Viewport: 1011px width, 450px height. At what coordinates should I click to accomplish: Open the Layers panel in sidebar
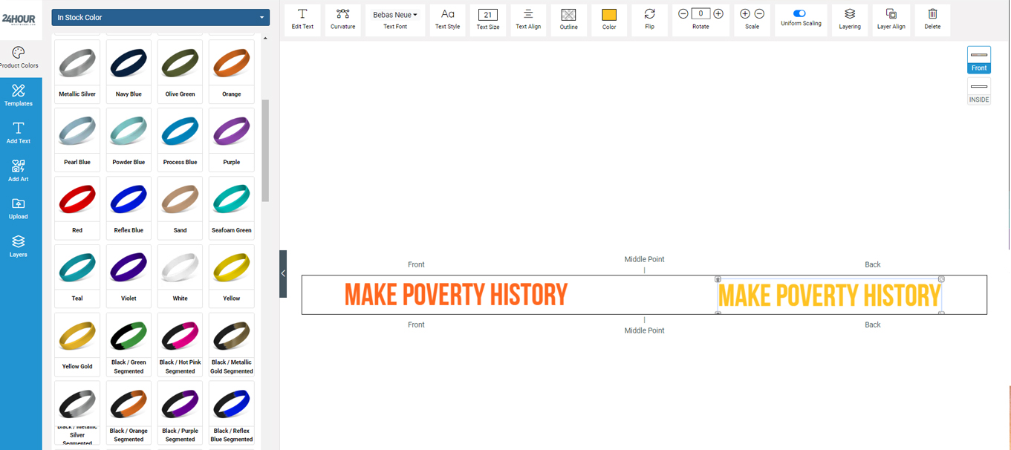point(19,247)
